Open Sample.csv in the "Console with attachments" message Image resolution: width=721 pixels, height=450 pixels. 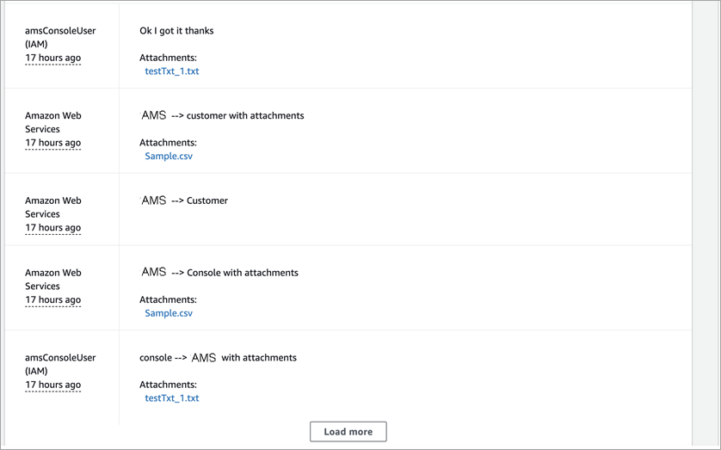coord(169,313)
